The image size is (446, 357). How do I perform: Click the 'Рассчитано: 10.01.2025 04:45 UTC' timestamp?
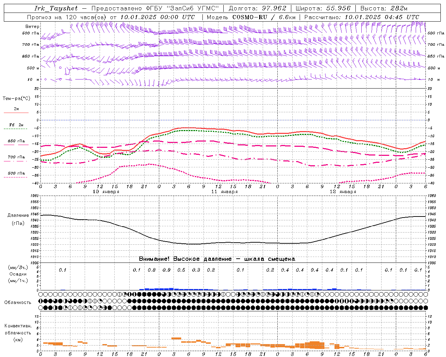(362, 17)
